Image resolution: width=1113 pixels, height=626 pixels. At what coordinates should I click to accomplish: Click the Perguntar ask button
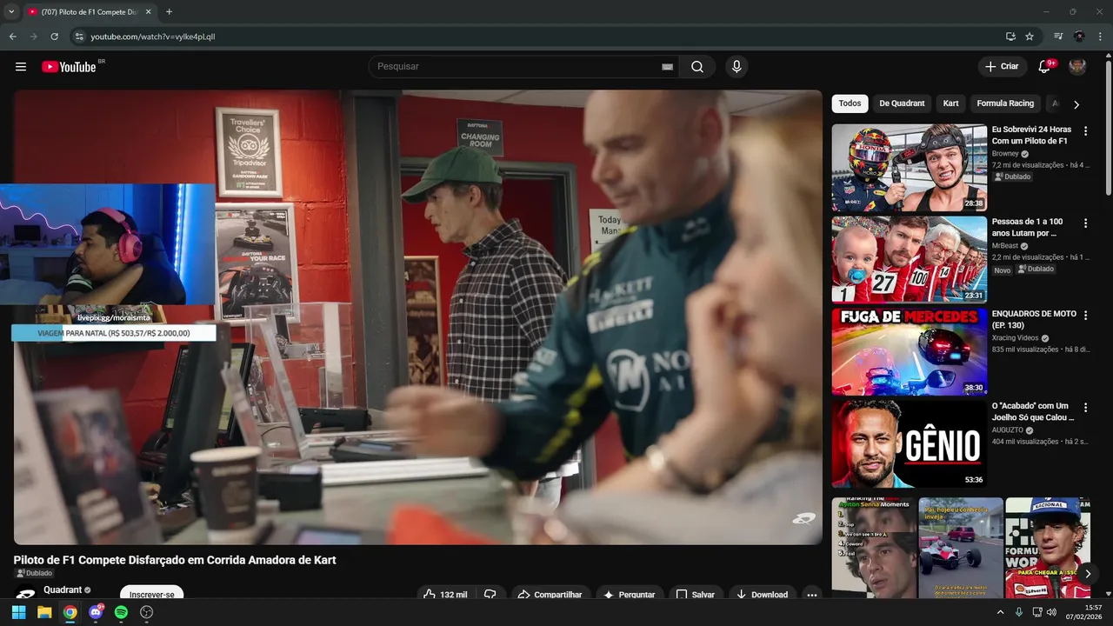630,595
